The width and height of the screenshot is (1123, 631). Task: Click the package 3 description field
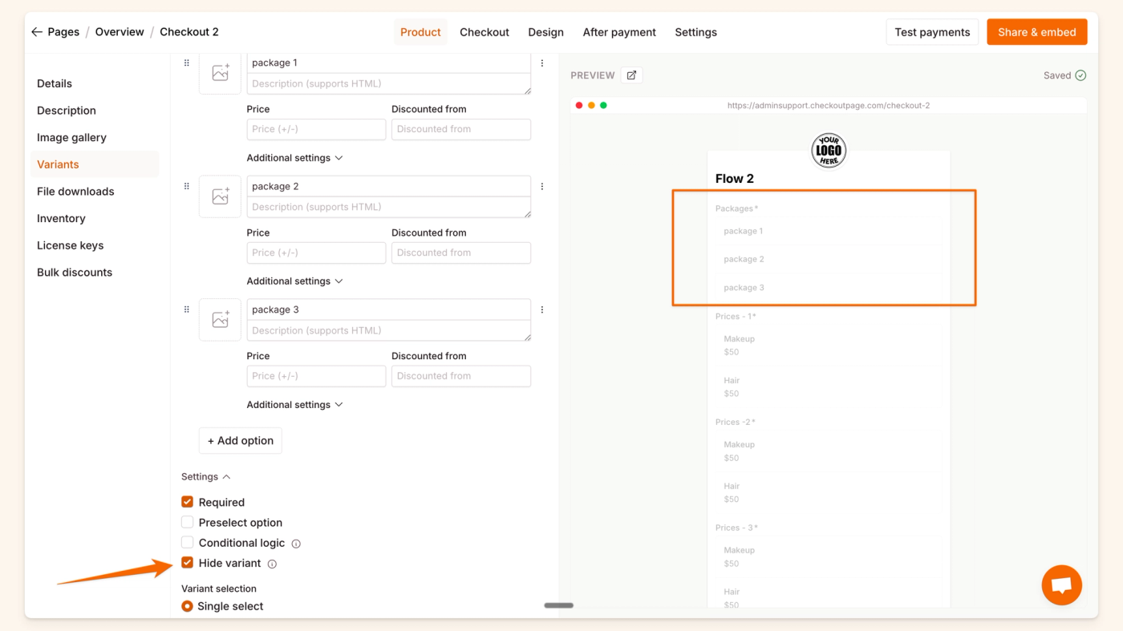[x=389, y=330]
